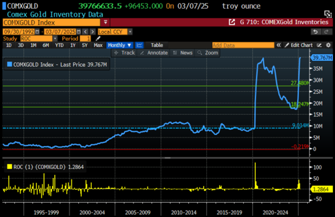
Task: Select the 1D range tab
Action: [x=9, y=45]
